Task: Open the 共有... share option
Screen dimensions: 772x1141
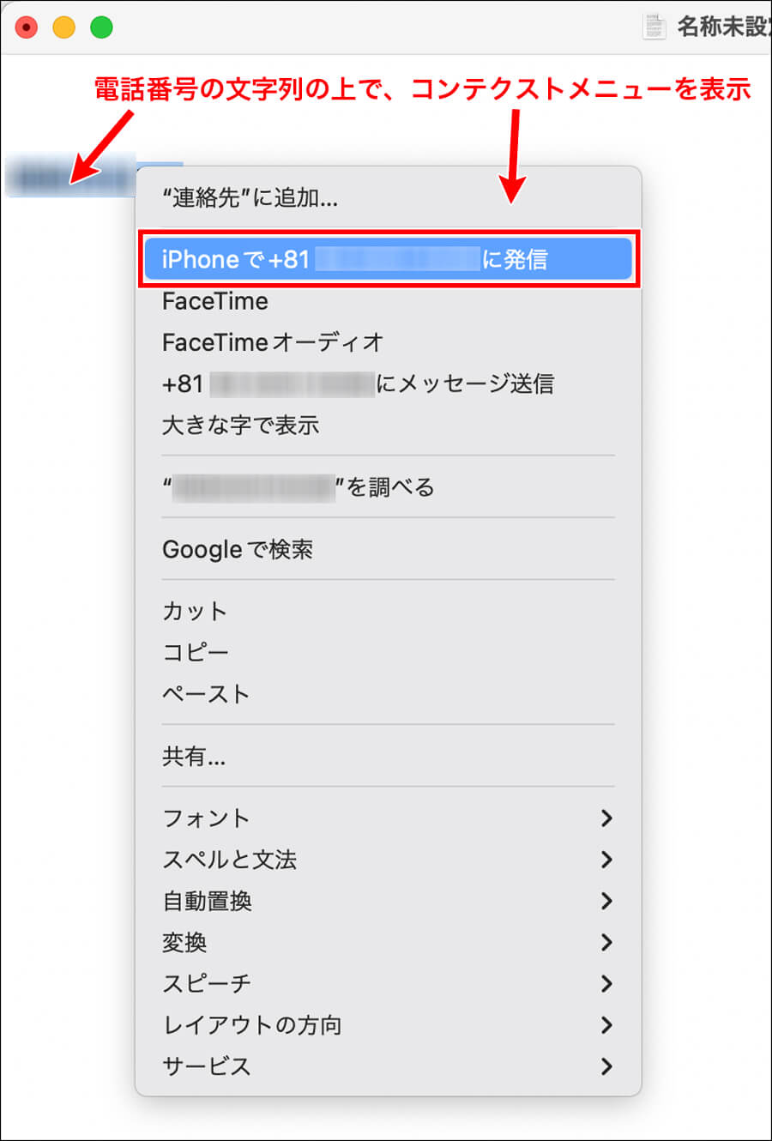Action: (x=194, y=756)
